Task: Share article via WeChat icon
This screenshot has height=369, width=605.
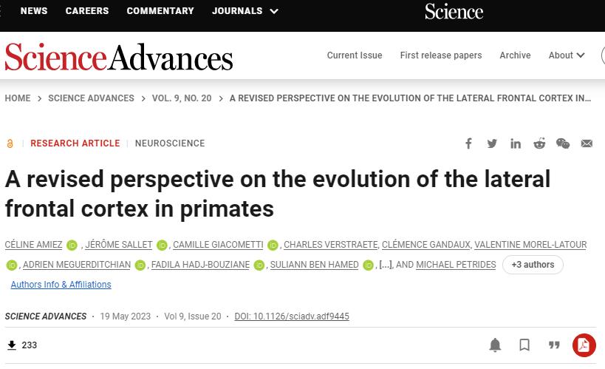Action: point(563,143)
